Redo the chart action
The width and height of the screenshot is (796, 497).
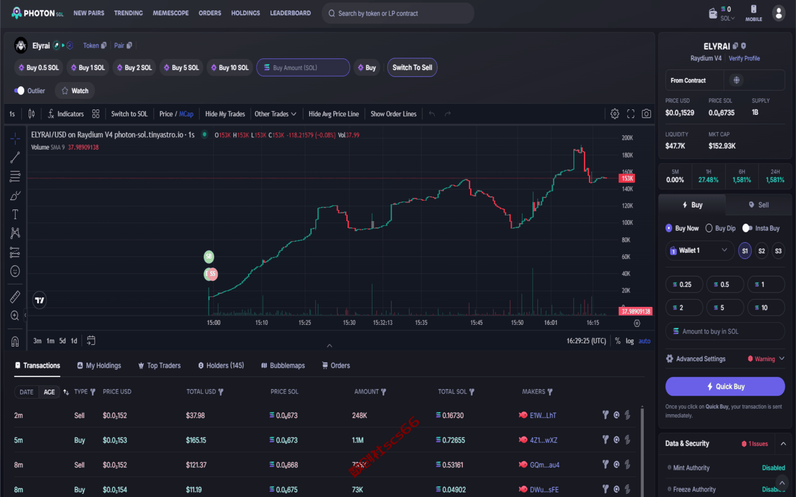[448, 114]
